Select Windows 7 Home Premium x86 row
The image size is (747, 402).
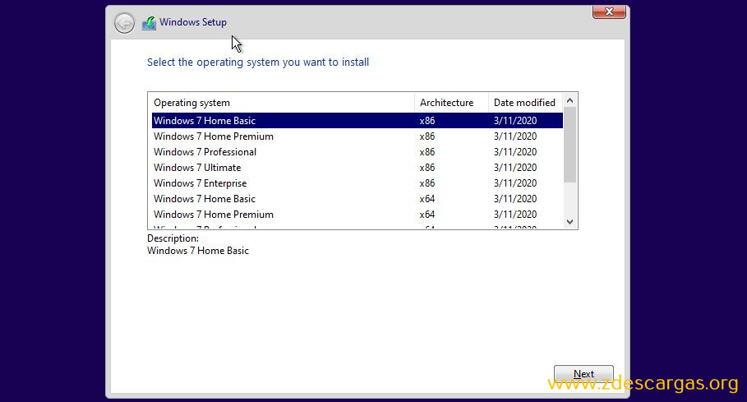pyautogui.click(x=357, y=136)
